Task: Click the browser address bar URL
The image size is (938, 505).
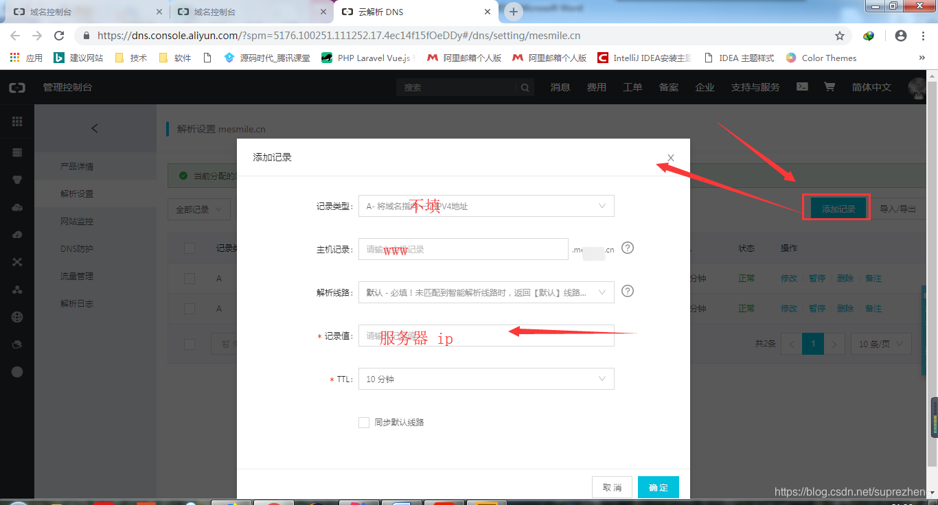Action: coord(339,36)
